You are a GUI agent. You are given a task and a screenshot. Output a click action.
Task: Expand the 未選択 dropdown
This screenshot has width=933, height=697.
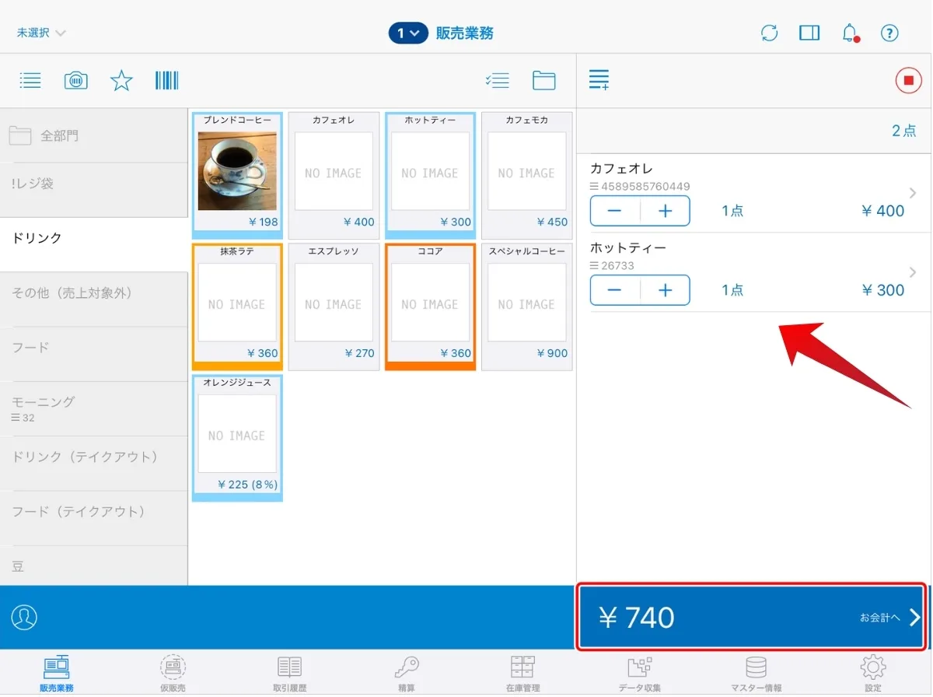[41, 33]
